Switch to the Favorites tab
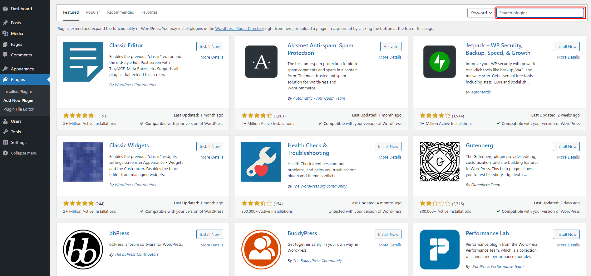The height and width of the screenshot is (276, 591). click(149, 12)
